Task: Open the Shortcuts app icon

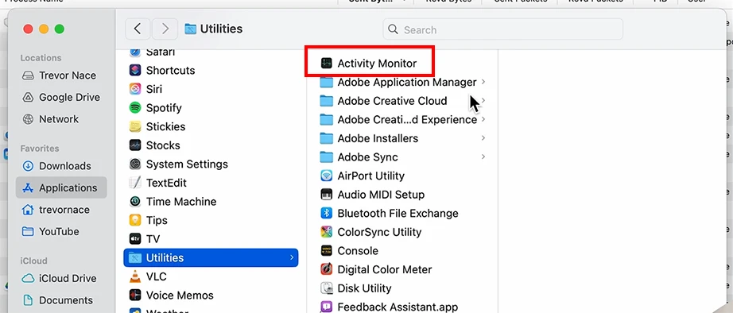Action: 135,70
